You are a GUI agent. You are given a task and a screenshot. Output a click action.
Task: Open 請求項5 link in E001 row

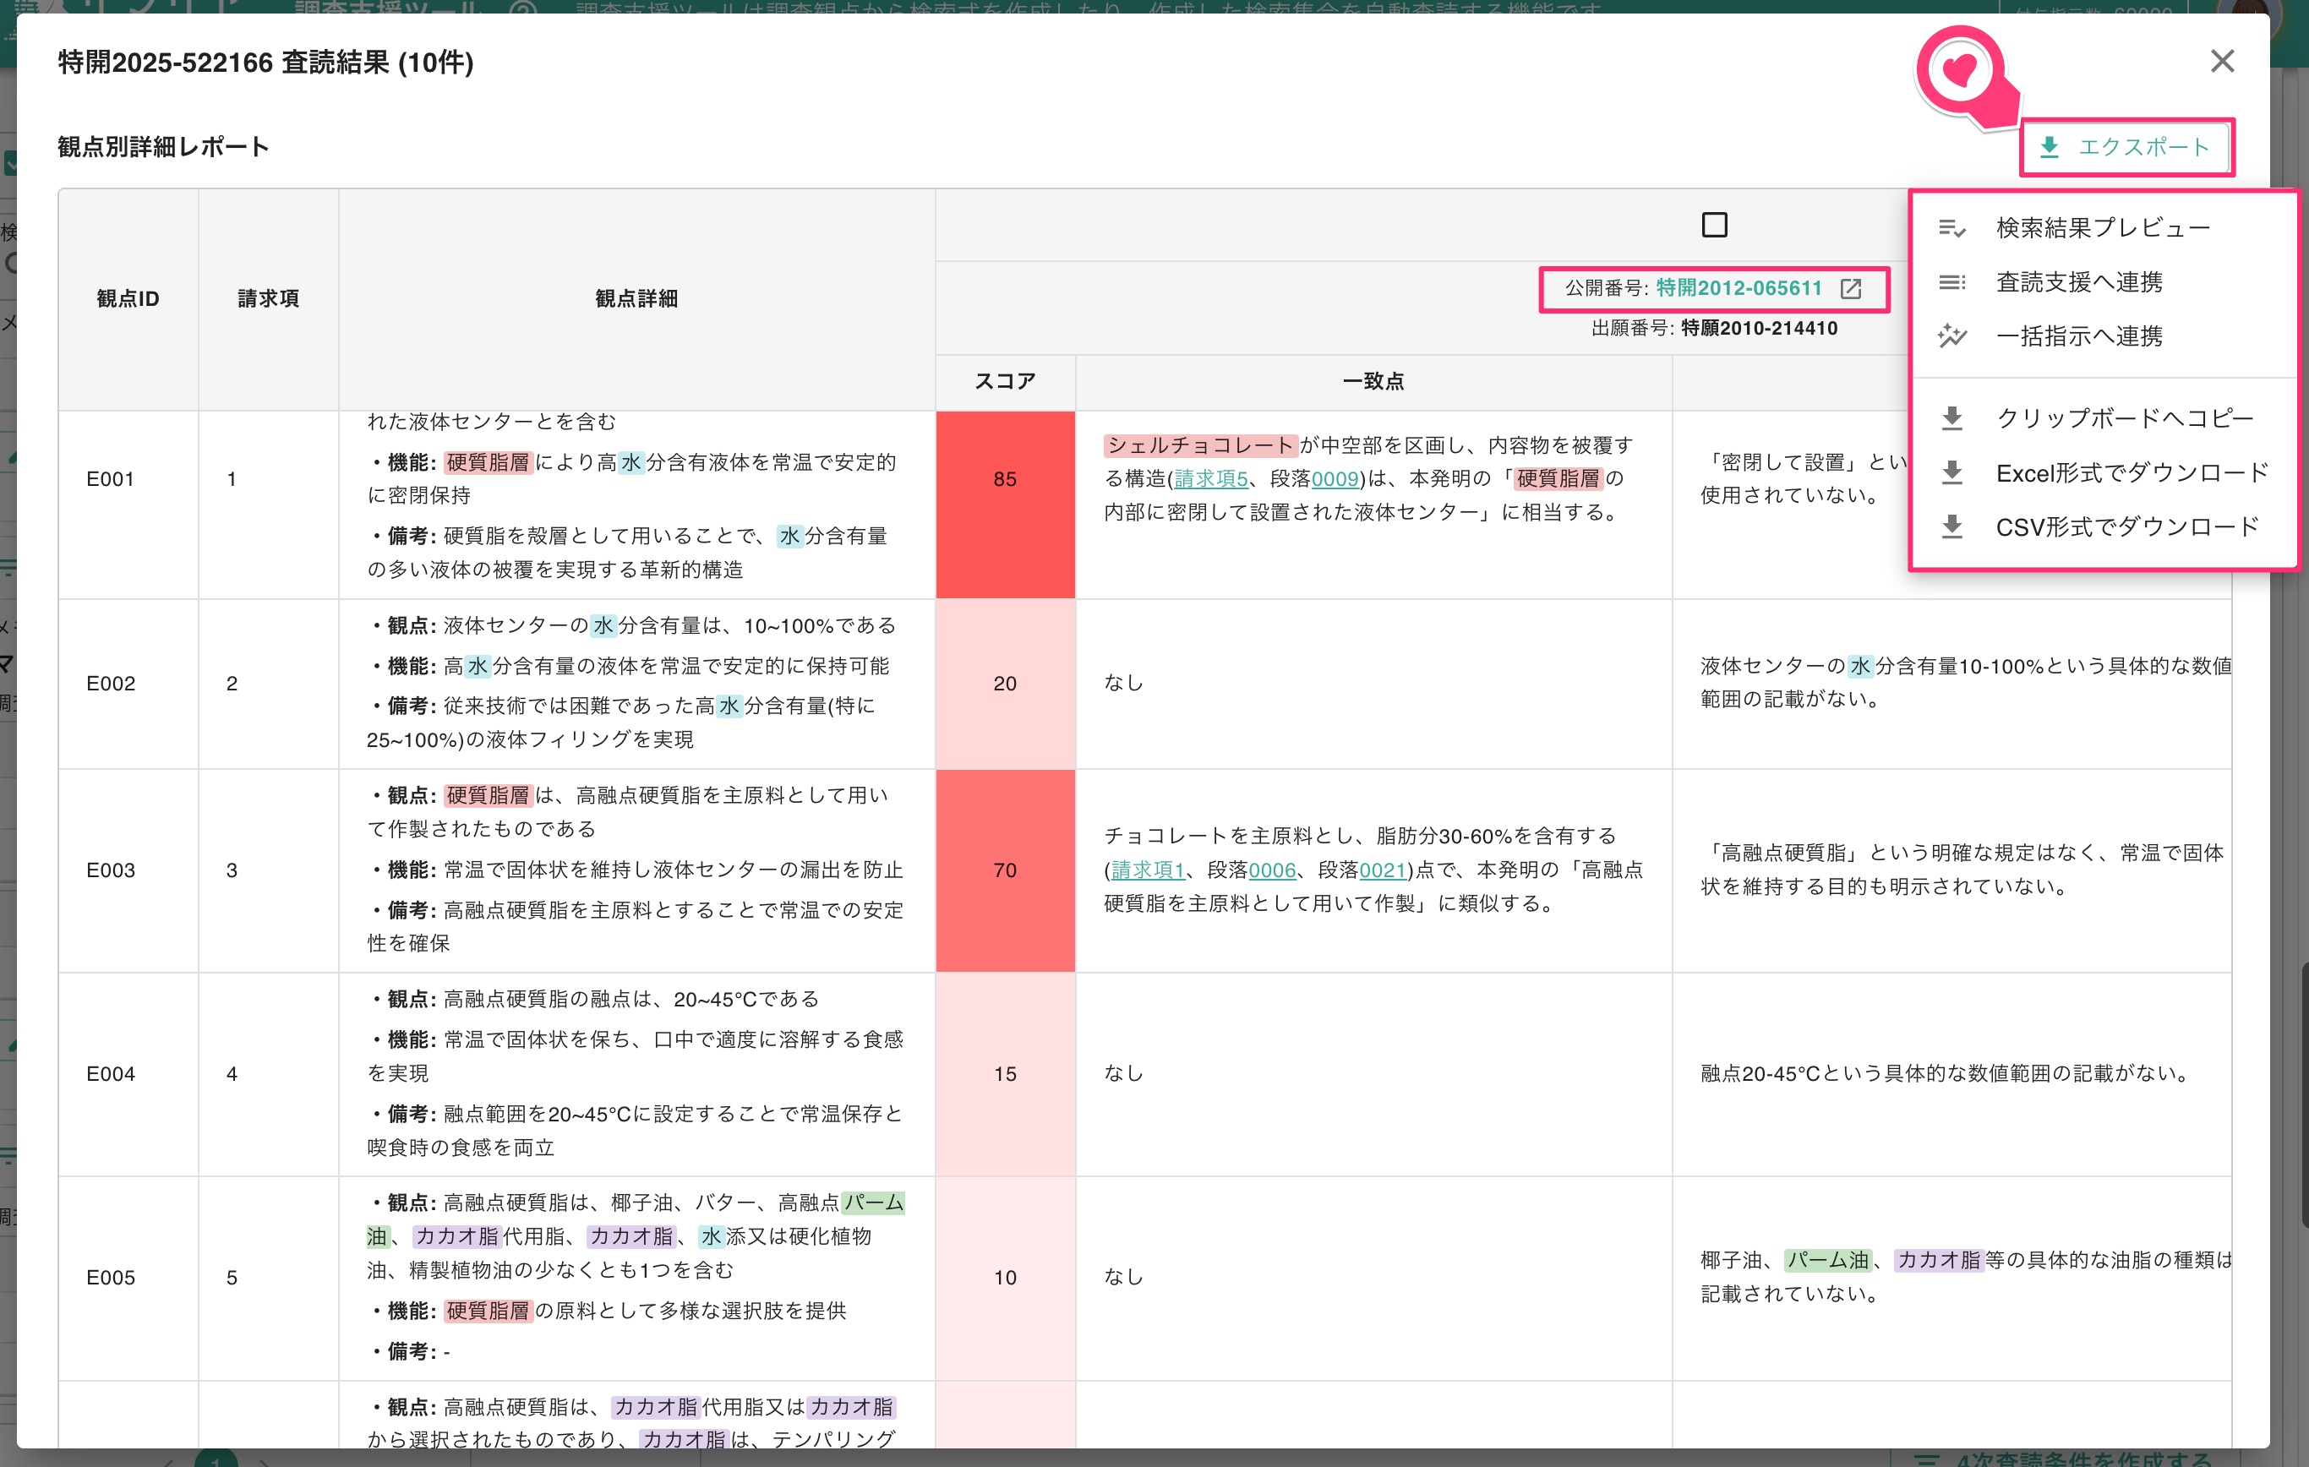[1211, 478]
